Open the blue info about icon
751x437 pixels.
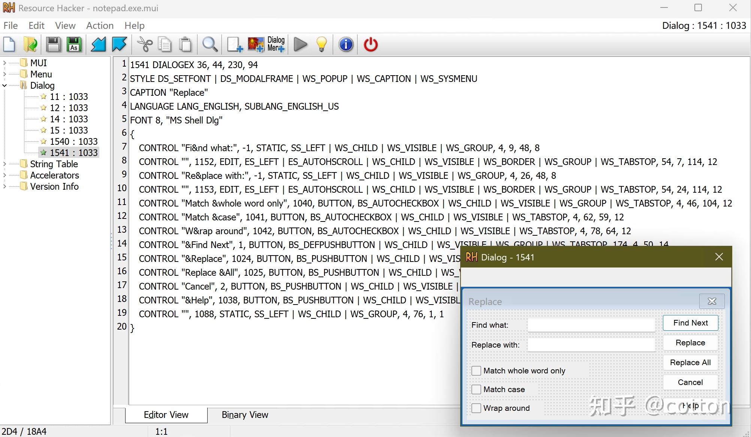346,45
